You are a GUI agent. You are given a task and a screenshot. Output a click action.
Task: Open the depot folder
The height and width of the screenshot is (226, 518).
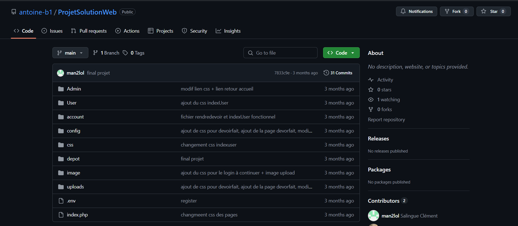[x=73, y=159]
